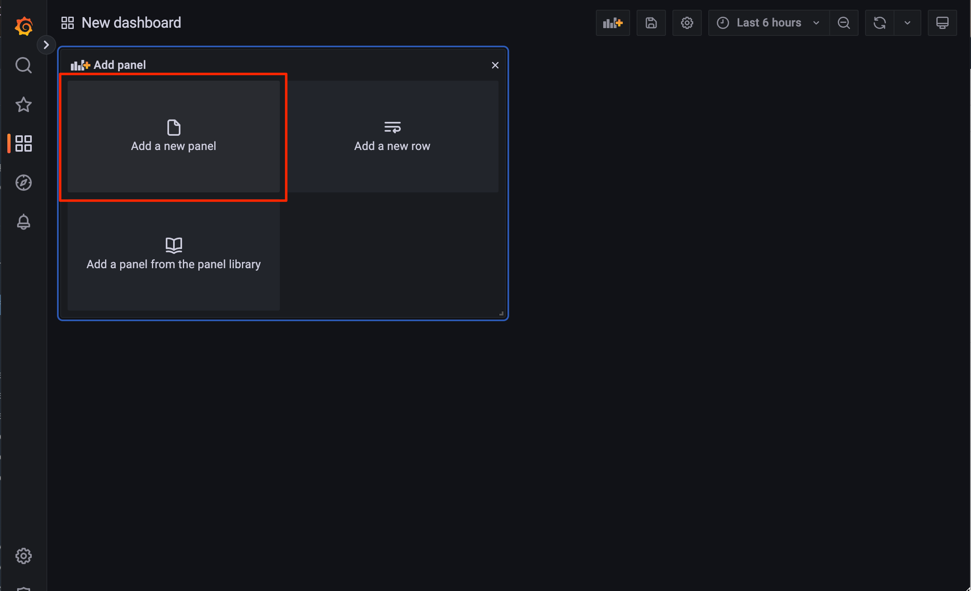Choose Add a new row
The width and height of the screenshot is (971, 591).
pyautogui.click(x=392, y=137)
